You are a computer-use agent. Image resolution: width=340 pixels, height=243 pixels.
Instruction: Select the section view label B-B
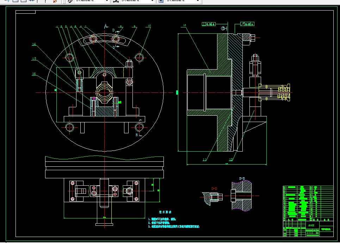coord(242,179)
